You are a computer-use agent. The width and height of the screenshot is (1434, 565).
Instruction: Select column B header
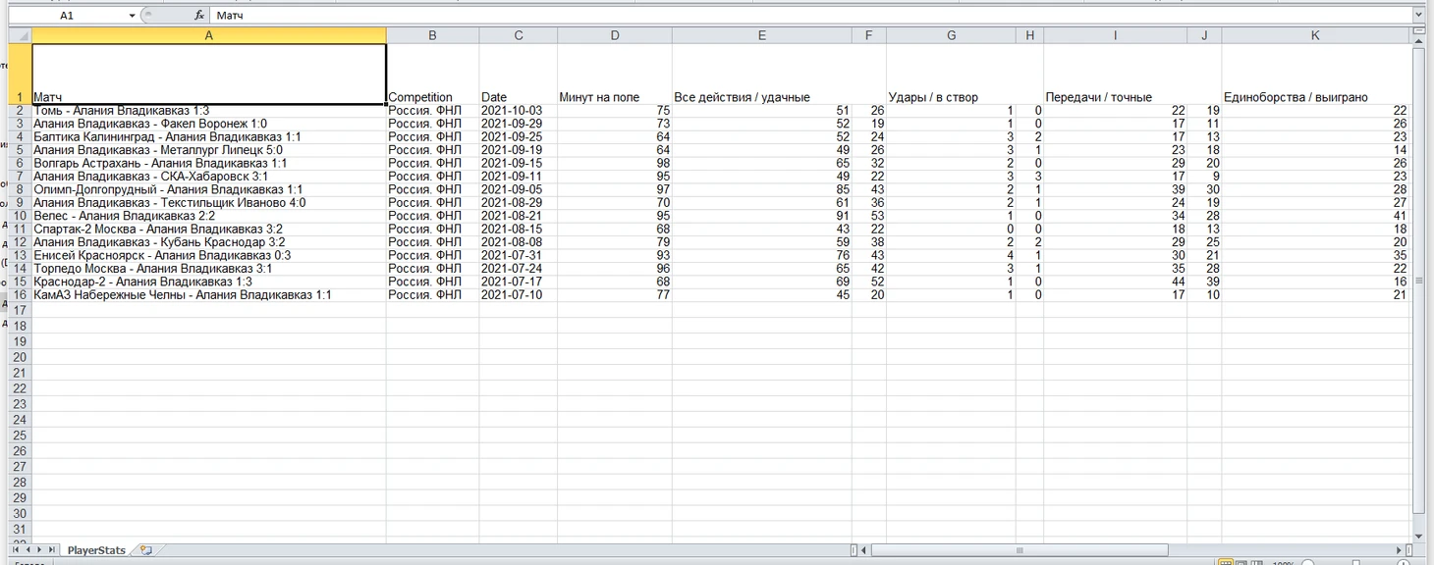click(x=432, y=35)
